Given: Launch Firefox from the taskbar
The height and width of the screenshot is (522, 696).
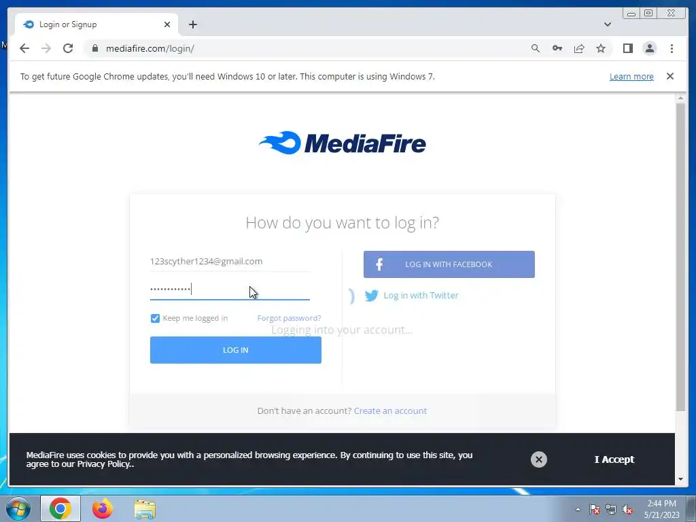Looking at the screenshot, I should tap(103, 508).
